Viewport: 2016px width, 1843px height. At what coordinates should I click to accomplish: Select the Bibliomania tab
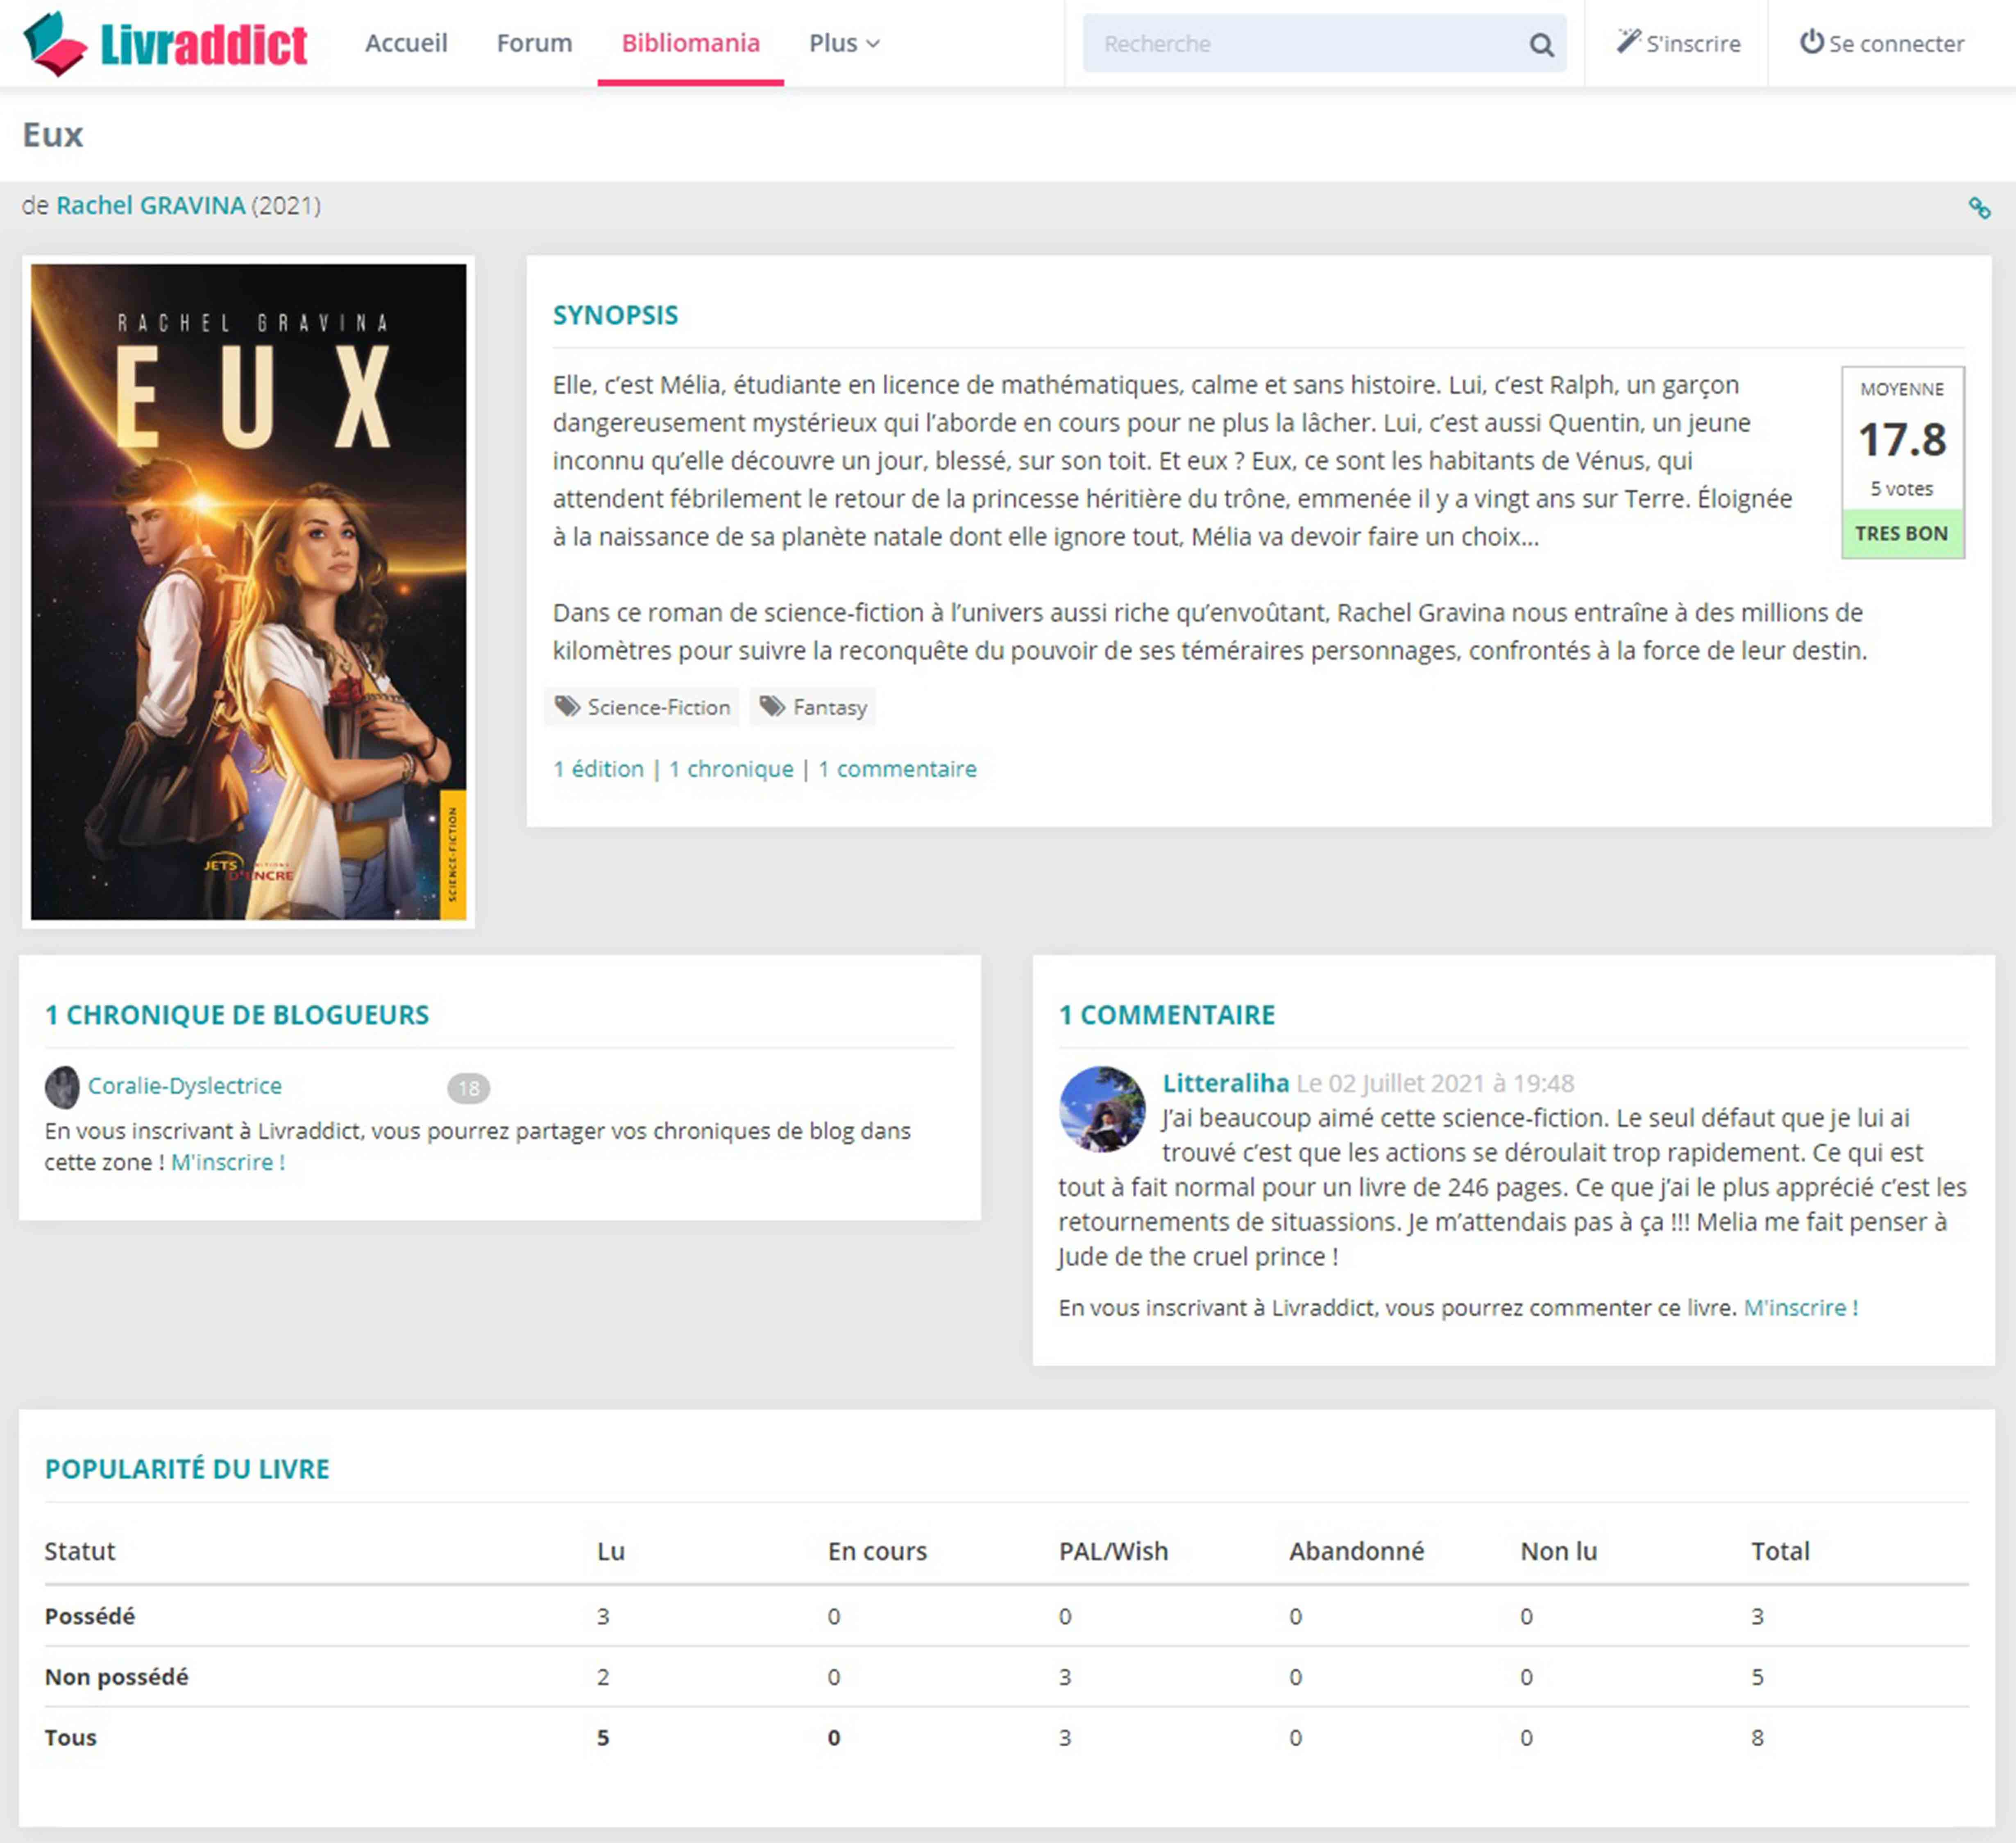[x=691, y=43]
